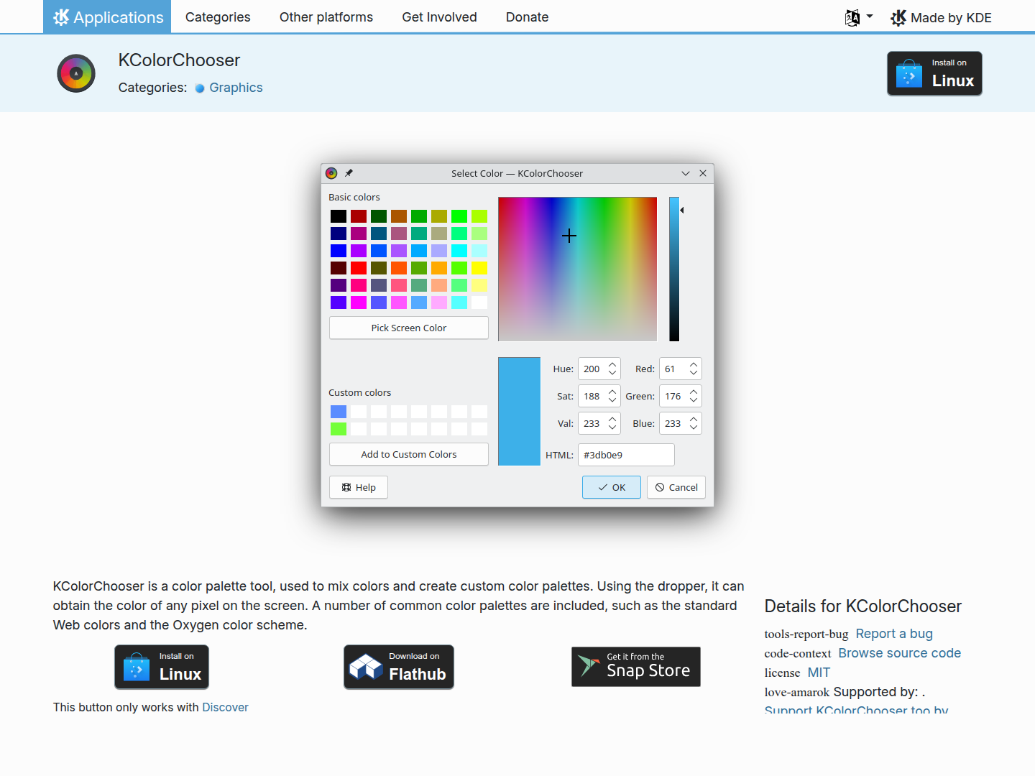Image resolution: width=1035 pixels, height=776 pixels.
Task: Open the Donate navigation item
Action: [527, 17]
